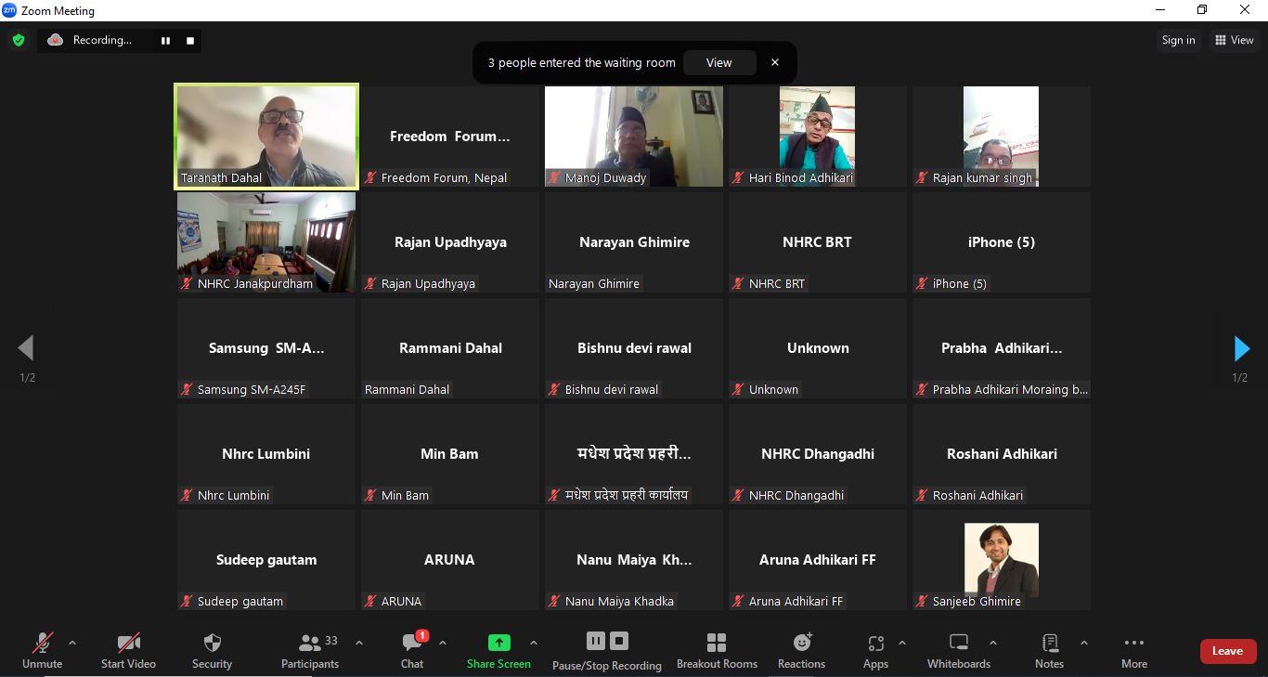Expand the Share Screen options arrow
The image size is (1268, 677).
[x=534, y=643]
